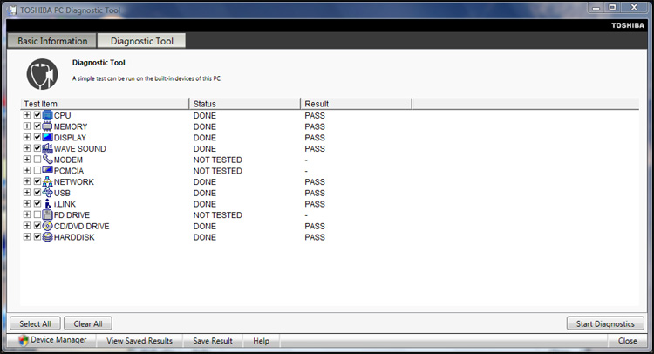Uncheck the NETWORK test checkbox
The width and height of the screenshot is (654, 354).
pyautogui.click(x=37, y=181)
